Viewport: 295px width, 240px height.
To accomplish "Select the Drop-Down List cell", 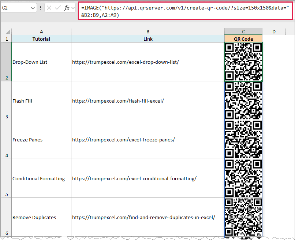I will (x=41, y=62).
